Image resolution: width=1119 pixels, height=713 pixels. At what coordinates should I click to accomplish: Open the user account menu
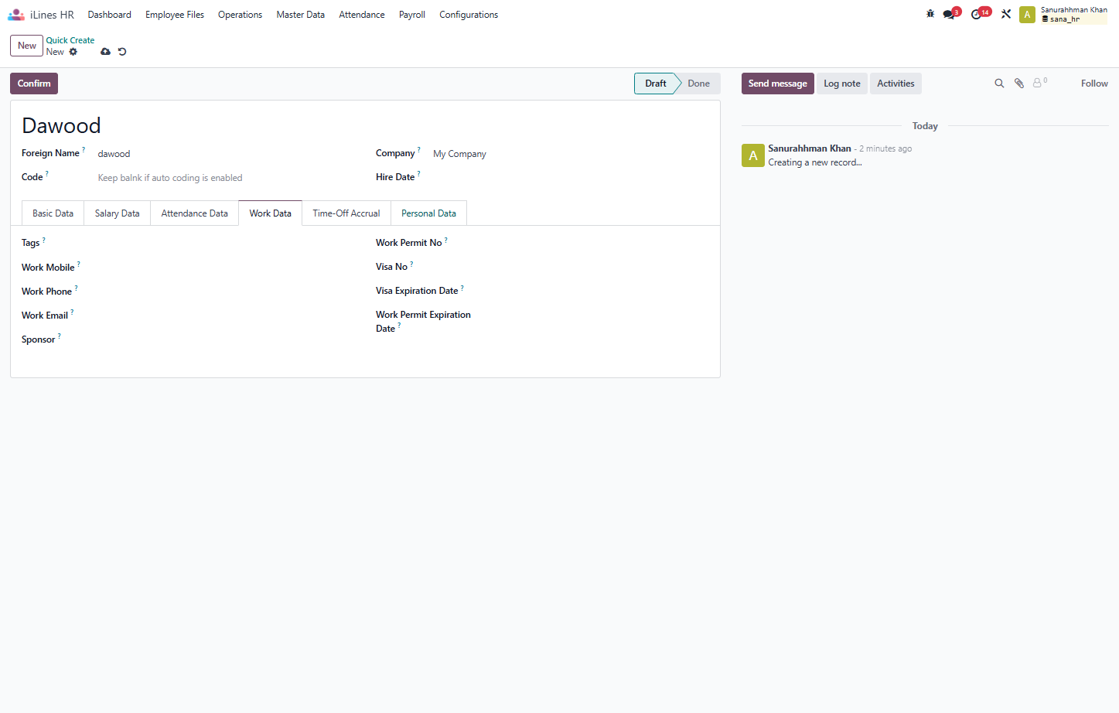1063,15
